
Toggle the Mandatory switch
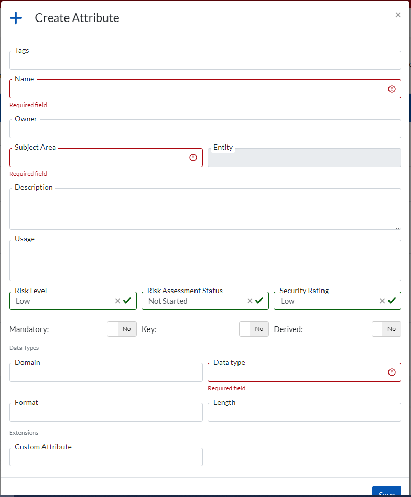click(x=122, y=329)
